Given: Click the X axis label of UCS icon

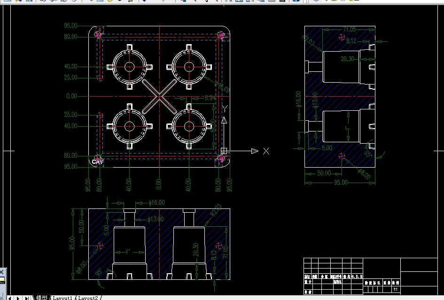Looking at the screenshot, I should (x=266, y=151).
